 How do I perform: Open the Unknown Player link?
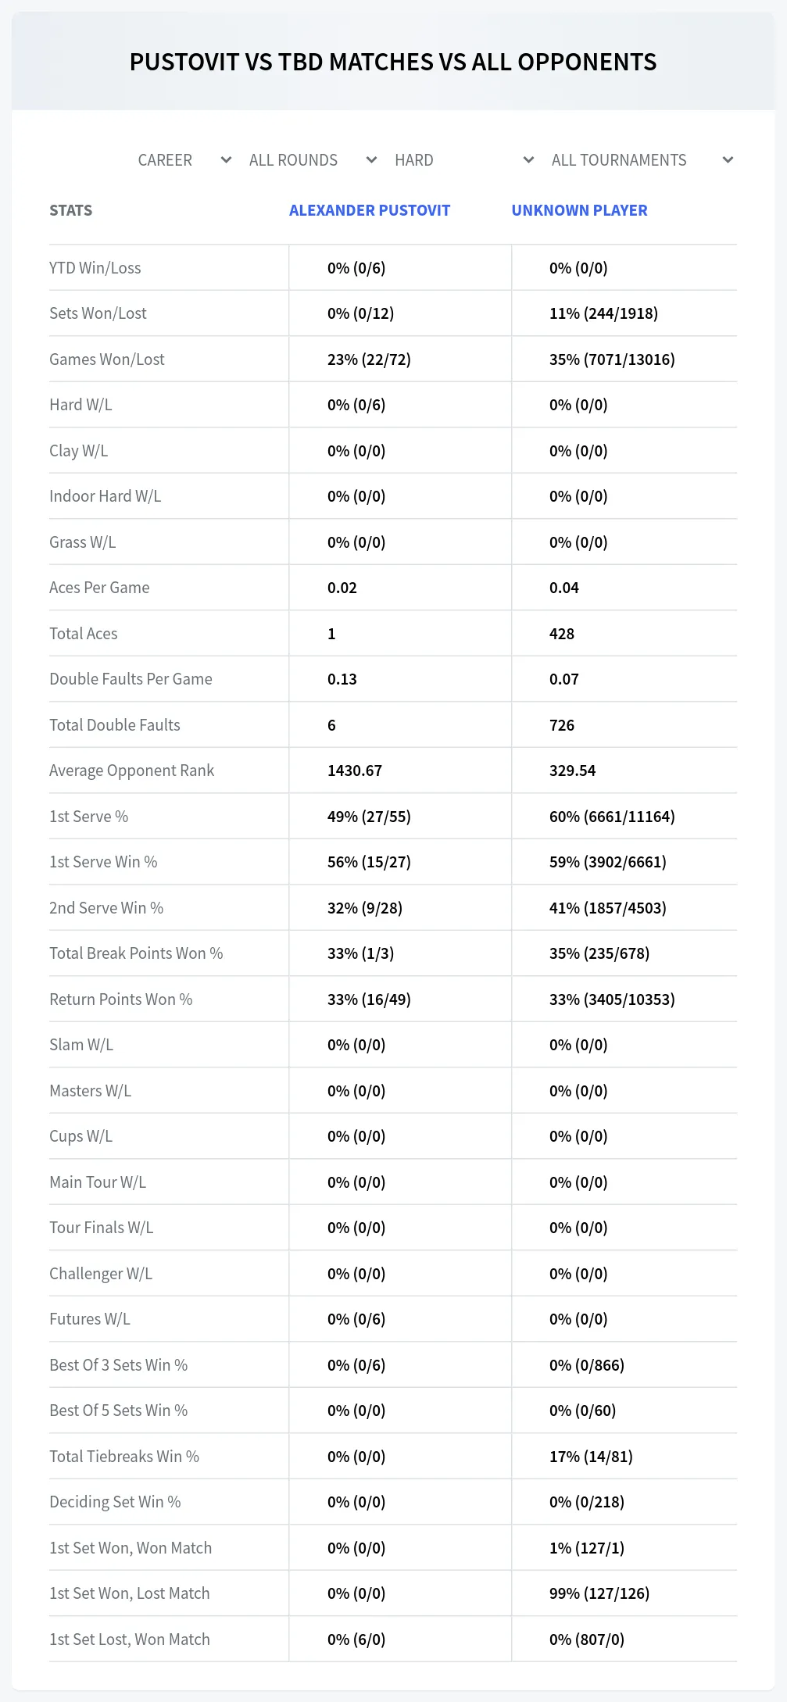[579, 210]
